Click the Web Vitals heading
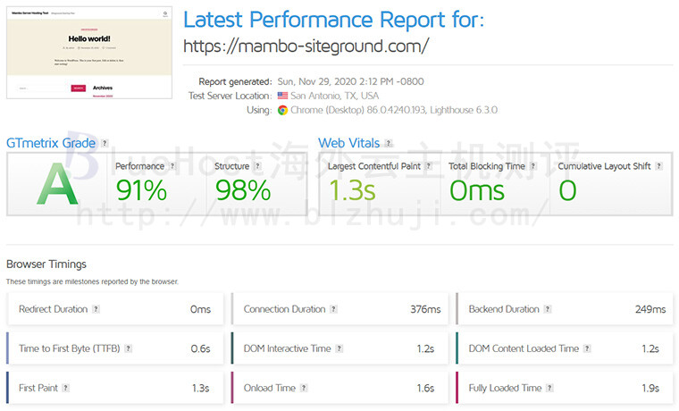Viewport: 679px width, 411px height. coord(349,143)
